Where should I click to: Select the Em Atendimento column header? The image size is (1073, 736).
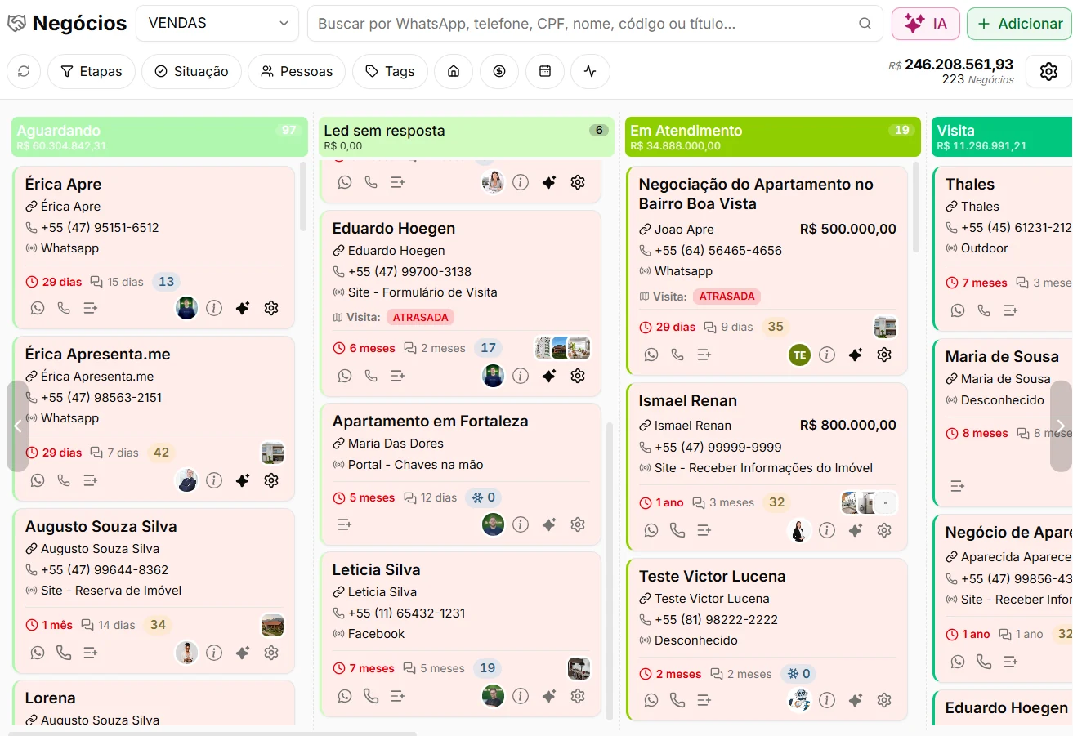(773, 137)
